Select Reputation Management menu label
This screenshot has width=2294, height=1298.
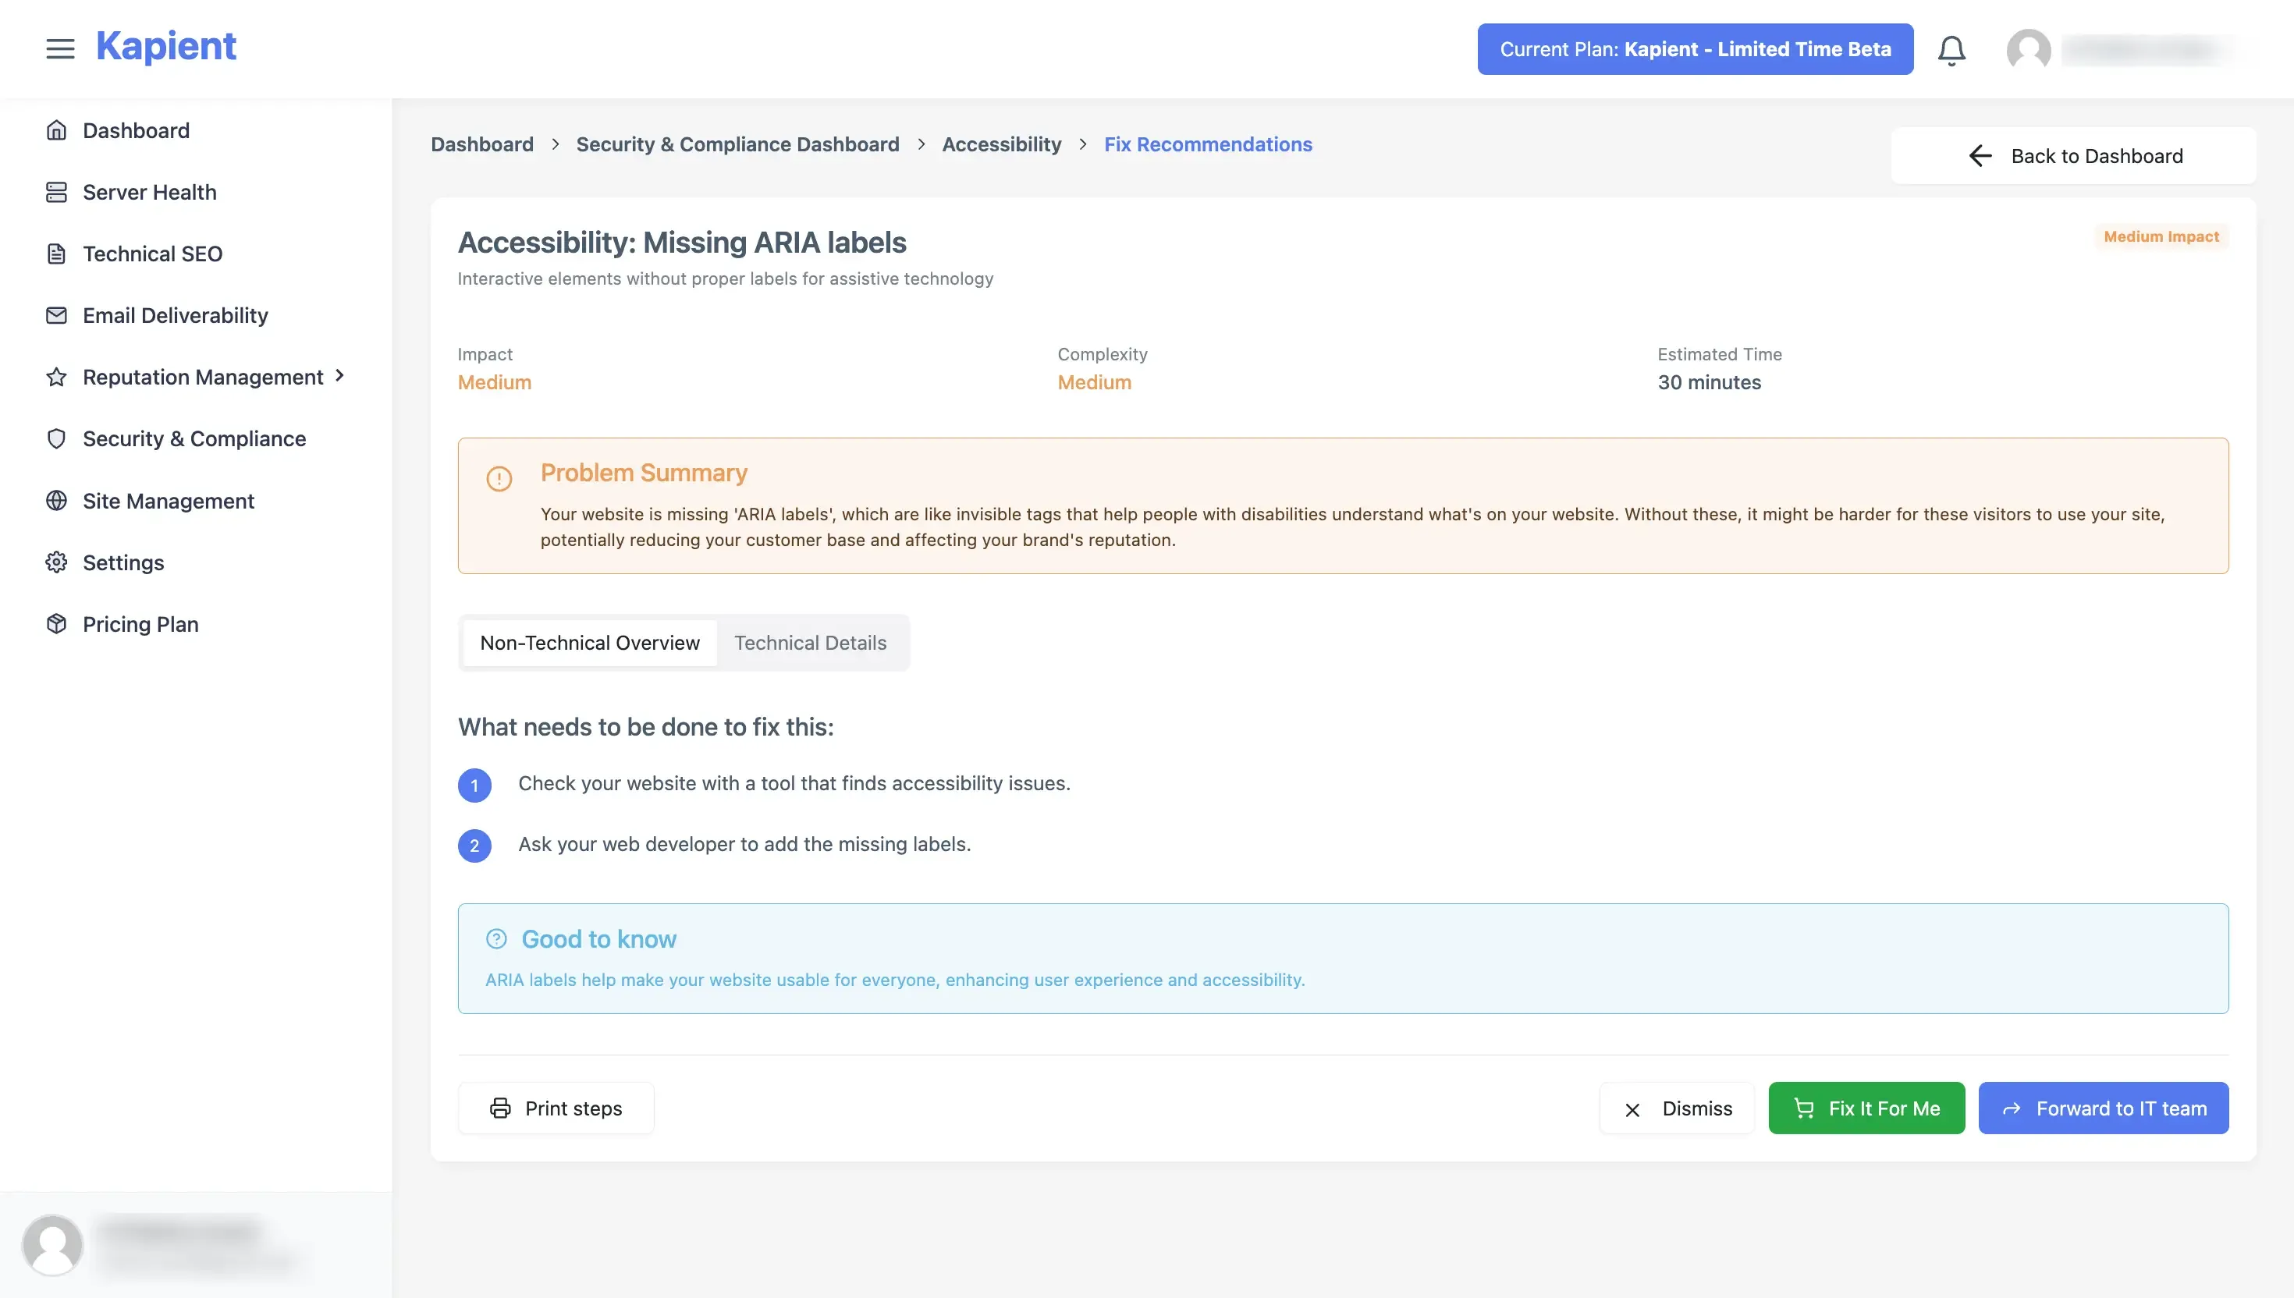204,376
